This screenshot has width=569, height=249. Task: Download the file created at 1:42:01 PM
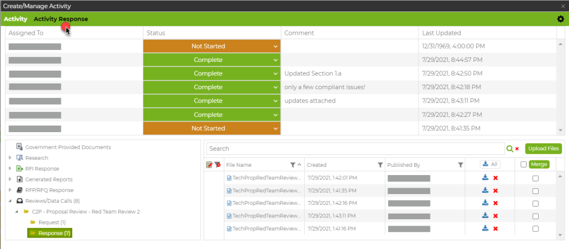pos(485,178)
